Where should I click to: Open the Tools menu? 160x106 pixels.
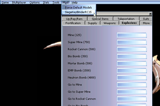click(x=56, y=2)
